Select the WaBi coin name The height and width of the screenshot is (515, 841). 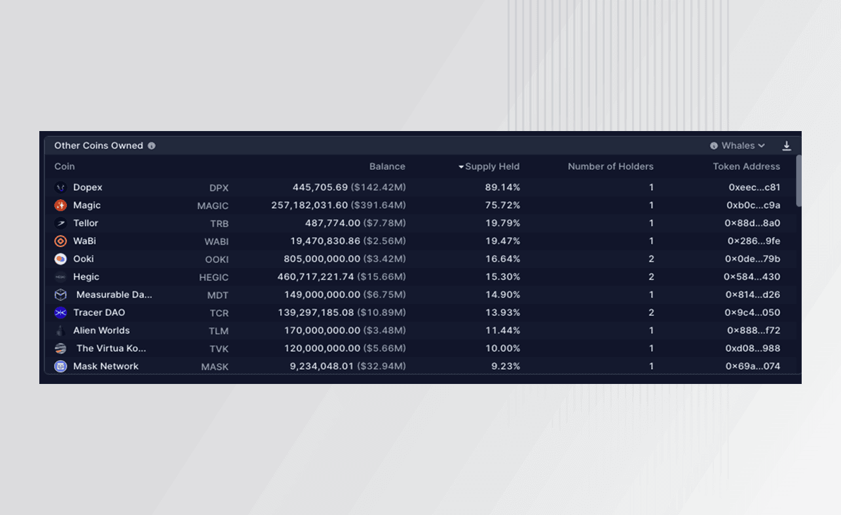[x=84, y=241]
